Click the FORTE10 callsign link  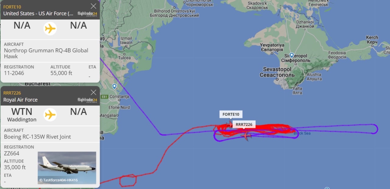pyautogui.click(x=12, y=7)
